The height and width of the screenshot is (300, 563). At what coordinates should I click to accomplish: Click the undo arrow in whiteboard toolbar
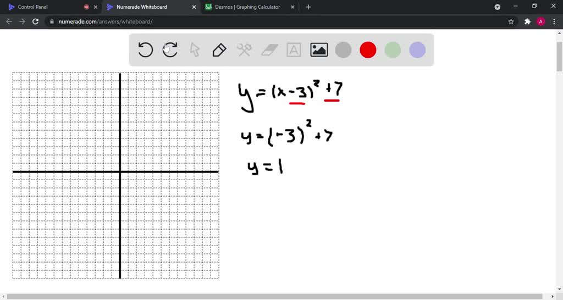click(145, 50)
